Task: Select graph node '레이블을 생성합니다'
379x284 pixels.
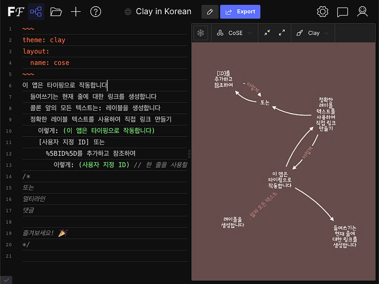Action: pyautogui.click(x=233, y=222)
